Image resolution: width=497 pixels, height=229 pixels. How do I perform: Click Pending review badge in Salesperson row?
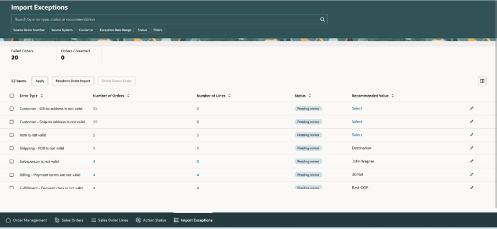coord(308,161)
